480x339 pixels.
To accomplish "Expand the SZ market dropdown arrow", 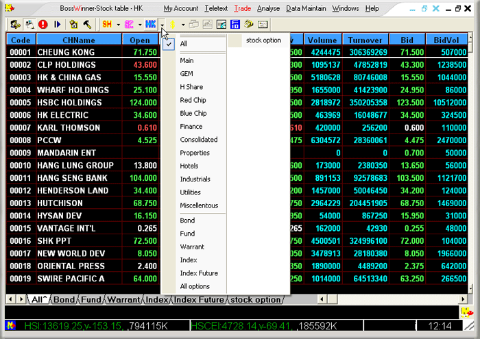I will (140, 25).
